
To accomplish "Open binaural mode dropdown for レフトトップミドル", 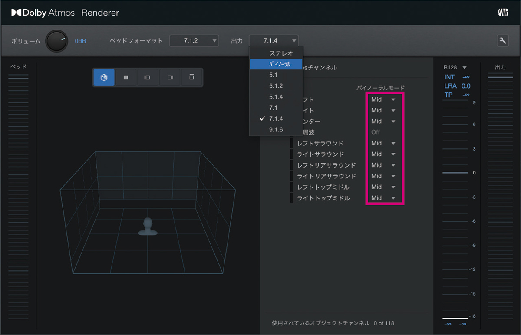I will pos(383,187).
